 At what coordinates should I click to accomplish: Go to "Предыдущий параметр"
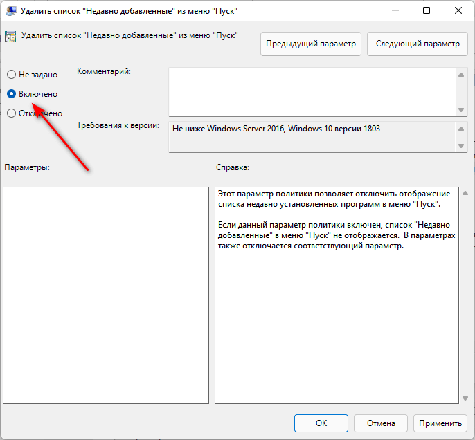pos(310,44)
